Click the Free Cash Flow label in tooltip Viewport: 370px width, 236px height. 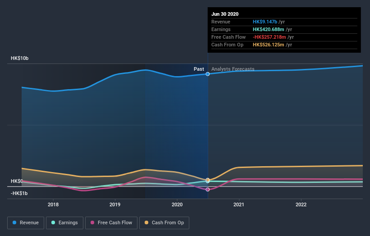tap(228, 37)
